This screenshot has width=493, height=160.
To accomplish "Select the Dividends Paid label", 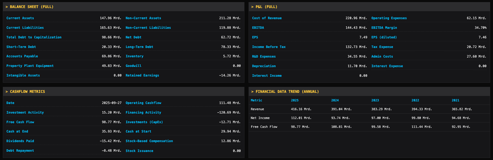I will click(20, 141).
